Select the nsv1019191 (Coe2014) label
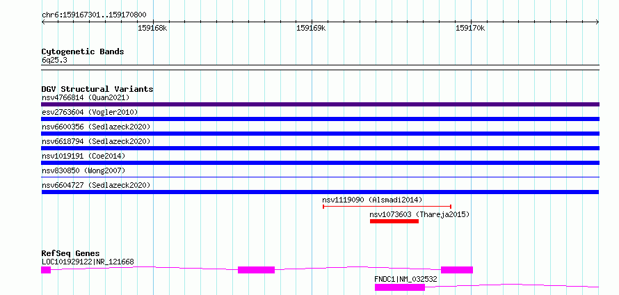Image resolution: width=619 pixels, height=295 pixels. [x=83, y=156]
